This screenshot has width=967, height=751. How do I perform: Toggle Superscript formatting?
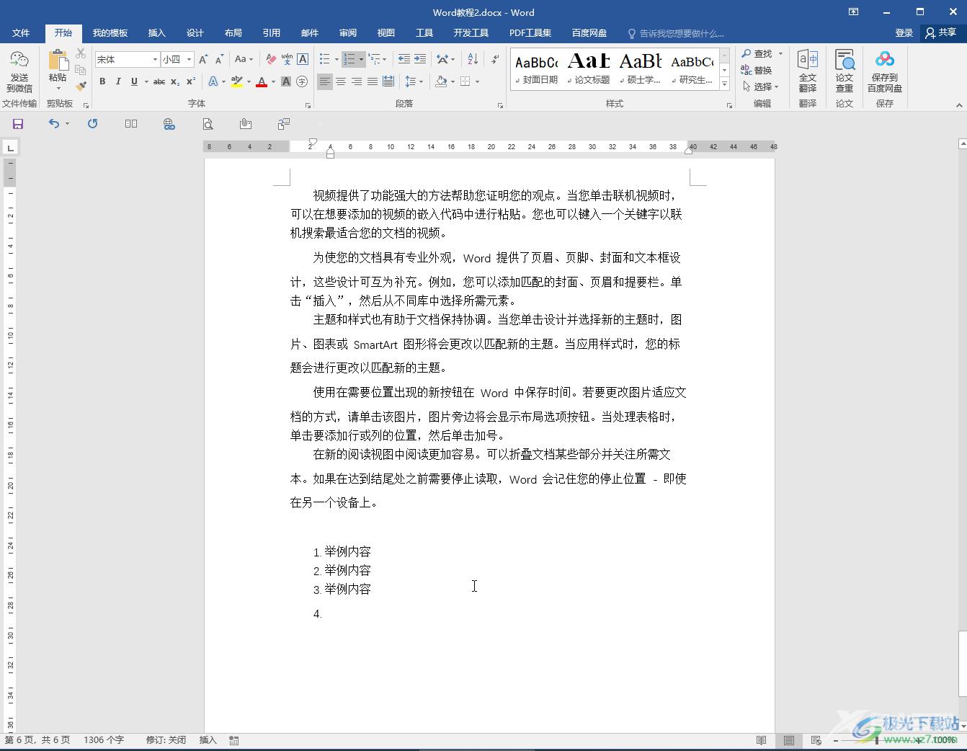pos(191,81)
